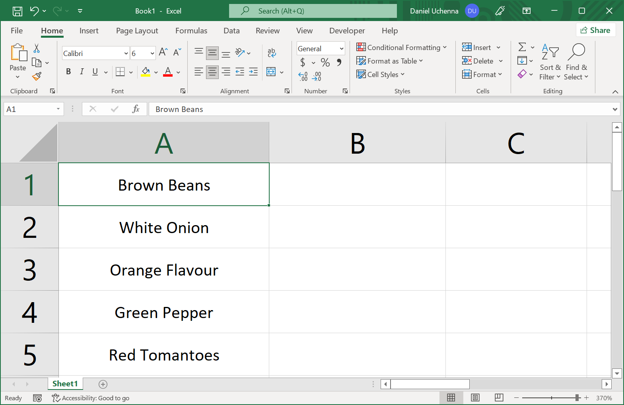
Task: Click the Share button
Action: (595, 30)
